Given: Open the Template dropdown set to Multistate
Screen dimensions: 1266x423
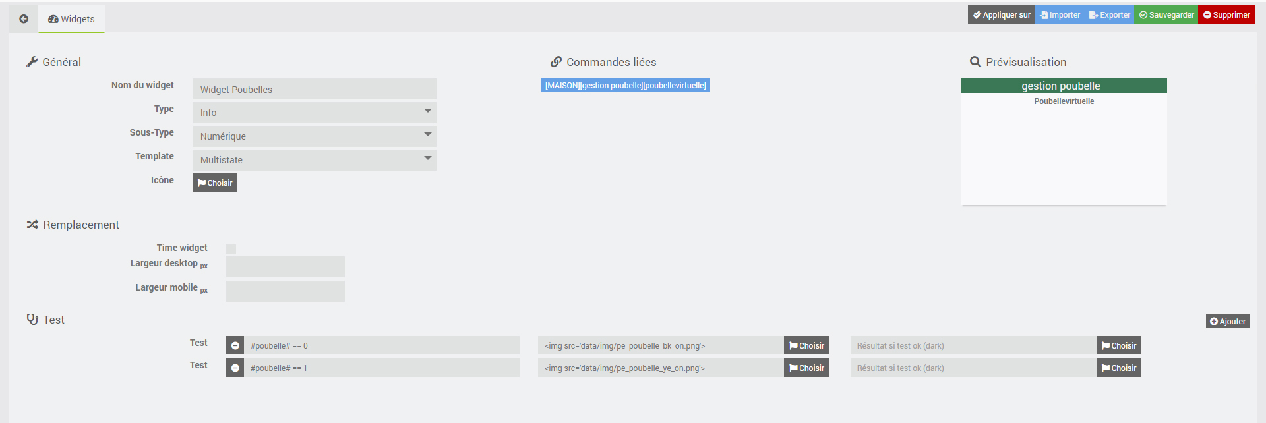Looking at the screenshot, I should pyautogui.click(x=315, y=160).
